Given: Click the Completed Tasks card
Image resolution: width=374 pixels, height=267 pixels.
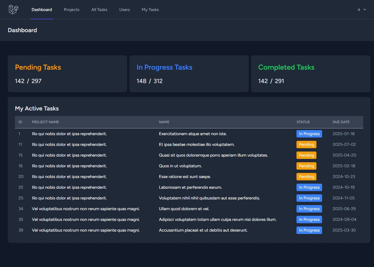Looking at the screenshot, I should (310, 74).
